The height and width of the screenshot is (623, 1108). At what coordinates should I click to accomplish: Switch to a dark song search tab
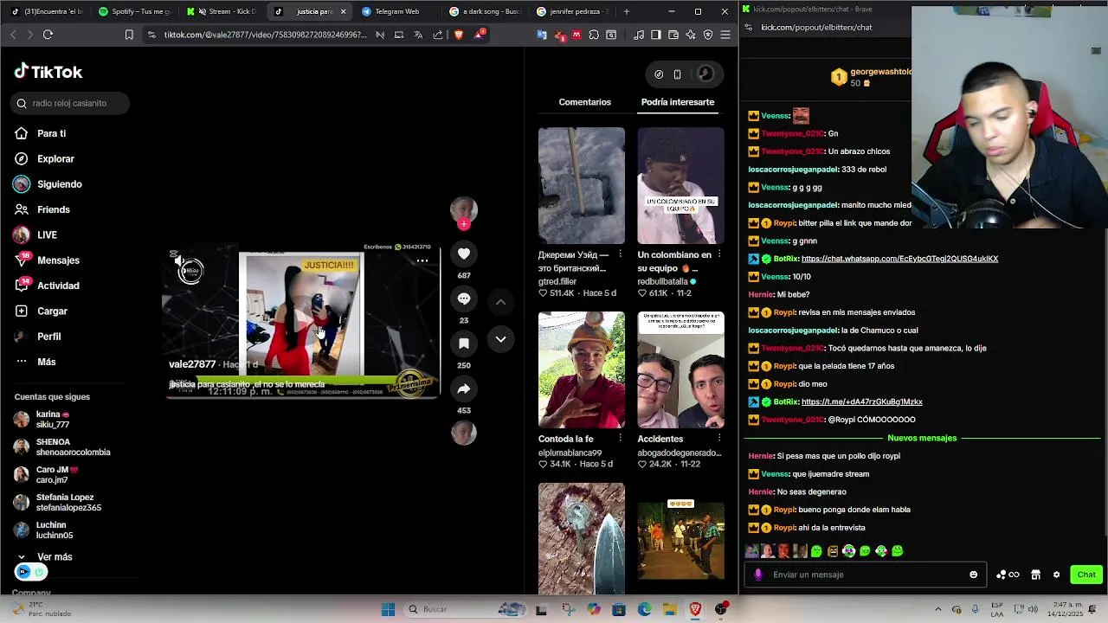483,11
